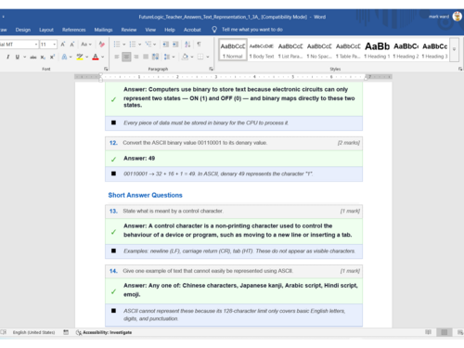464x348 pixels.
Task: Click the mark ward account avatar
Action: click(x=457, y=16)
